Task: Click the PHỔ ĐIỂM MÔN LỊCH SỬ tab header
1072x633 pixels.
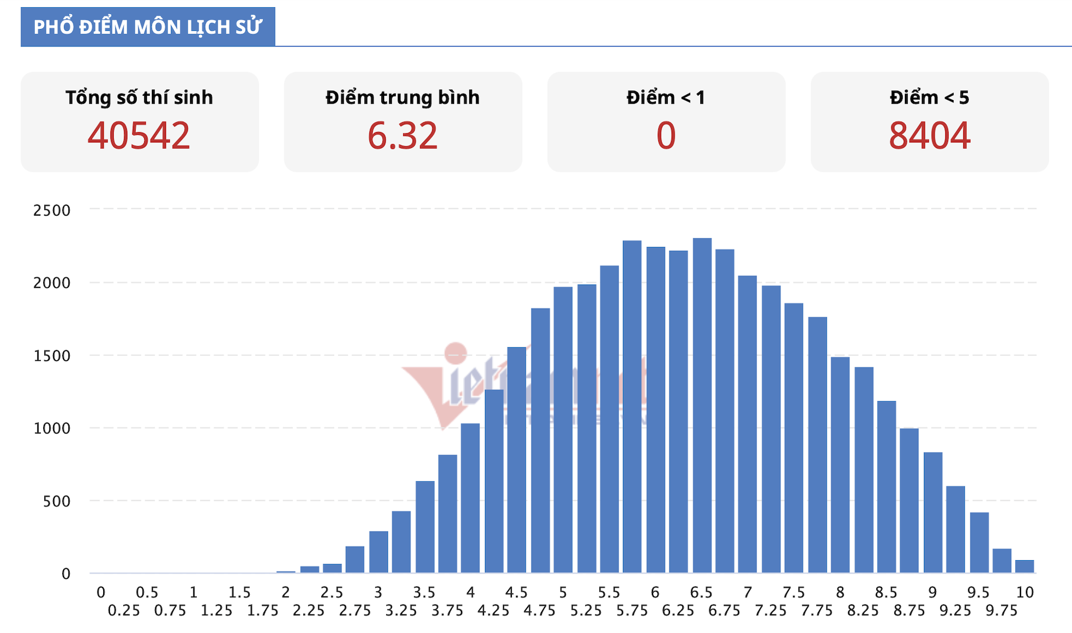Action: click(x=148, y=27)
